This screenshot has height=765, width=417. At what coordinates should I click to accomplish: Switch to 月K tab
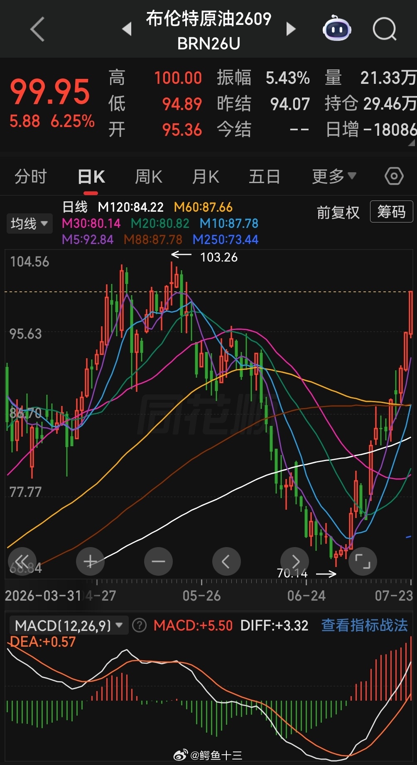coord(206,176)
